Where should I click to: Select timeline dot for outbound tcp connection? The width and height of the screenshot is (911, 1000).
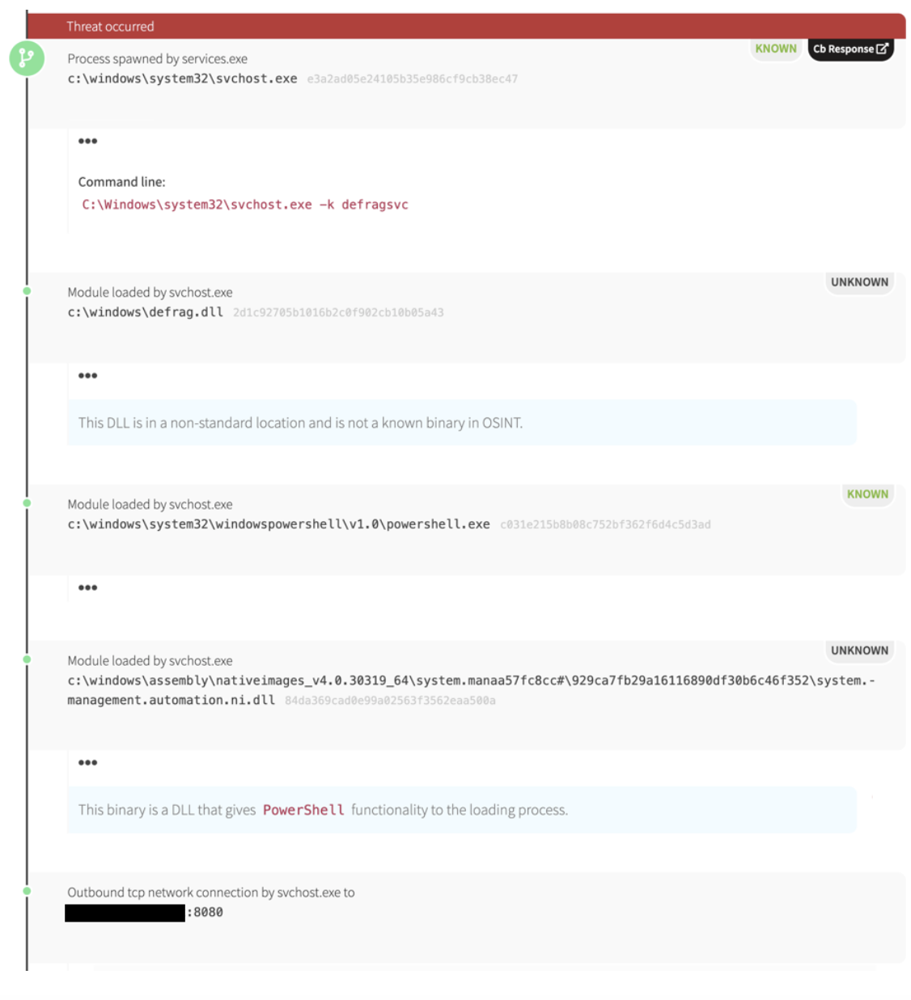[x=27, y=891]
